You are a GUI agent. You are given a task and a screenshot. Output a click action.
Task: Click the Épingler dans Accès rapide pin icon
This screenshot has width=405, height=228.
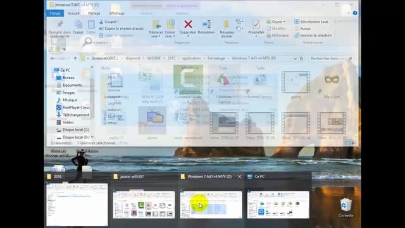pos(60,24)
